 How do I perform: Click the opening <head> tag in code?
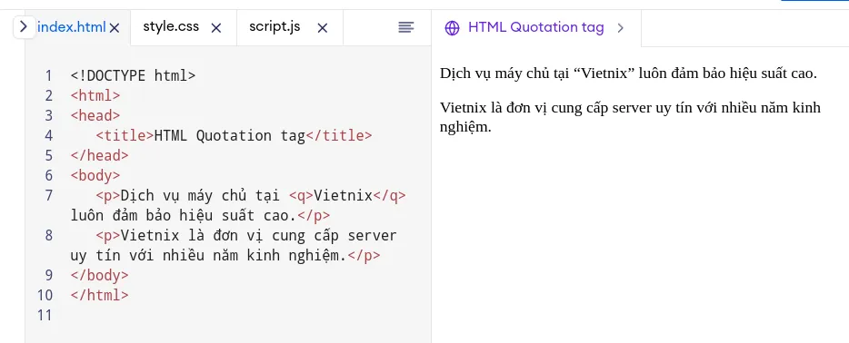point(95,115)
